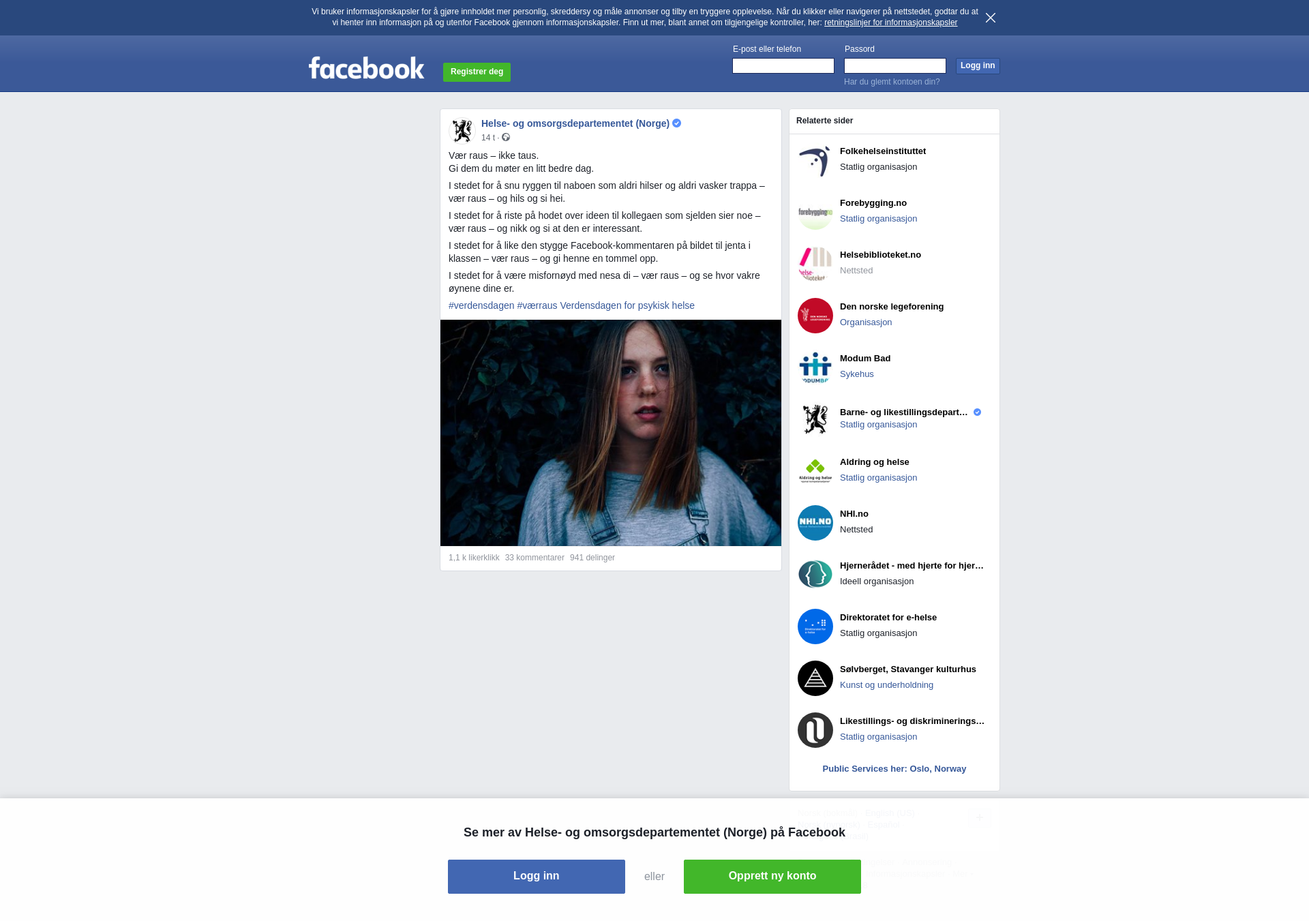Open the Likestillings- og diskriminerings… page name
Screen dimensions: 1309x921
912,721
